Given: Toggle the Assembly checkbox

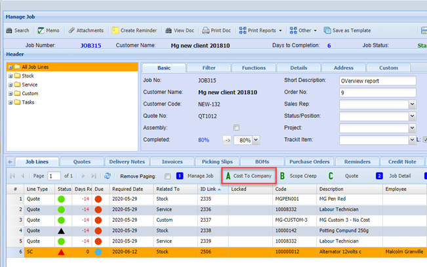Looking at the screenshot, I should tap(236, 127).
